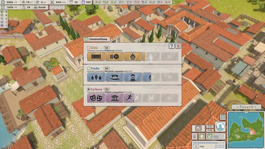Select the scroll innovation in Civic row

pos(96,56)
